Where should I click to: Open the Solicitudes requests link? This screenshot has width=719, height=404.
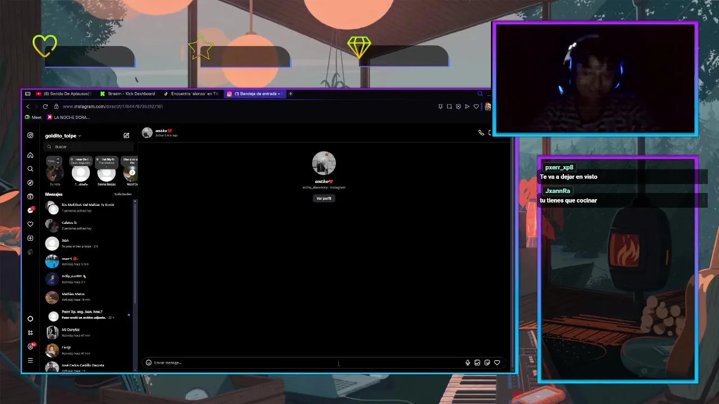tap(122, 194)
